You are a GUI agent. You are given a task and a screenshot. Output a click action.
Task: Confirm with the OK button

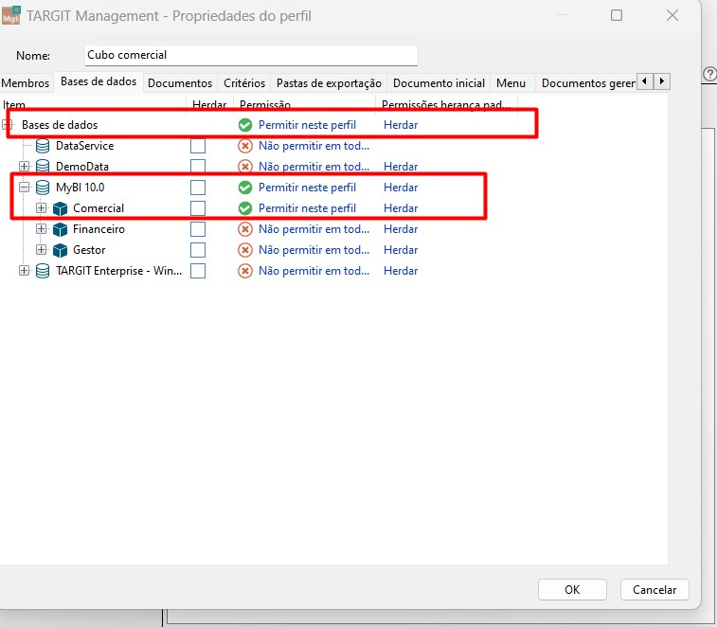pyautogui.click(x=572, y=590)
